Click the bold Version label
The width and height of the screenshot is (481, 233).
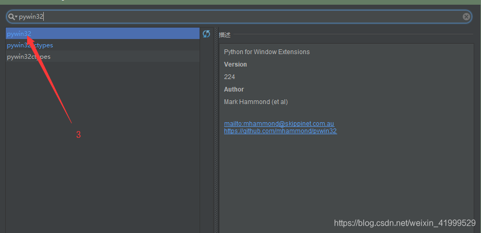pos(235,64)
